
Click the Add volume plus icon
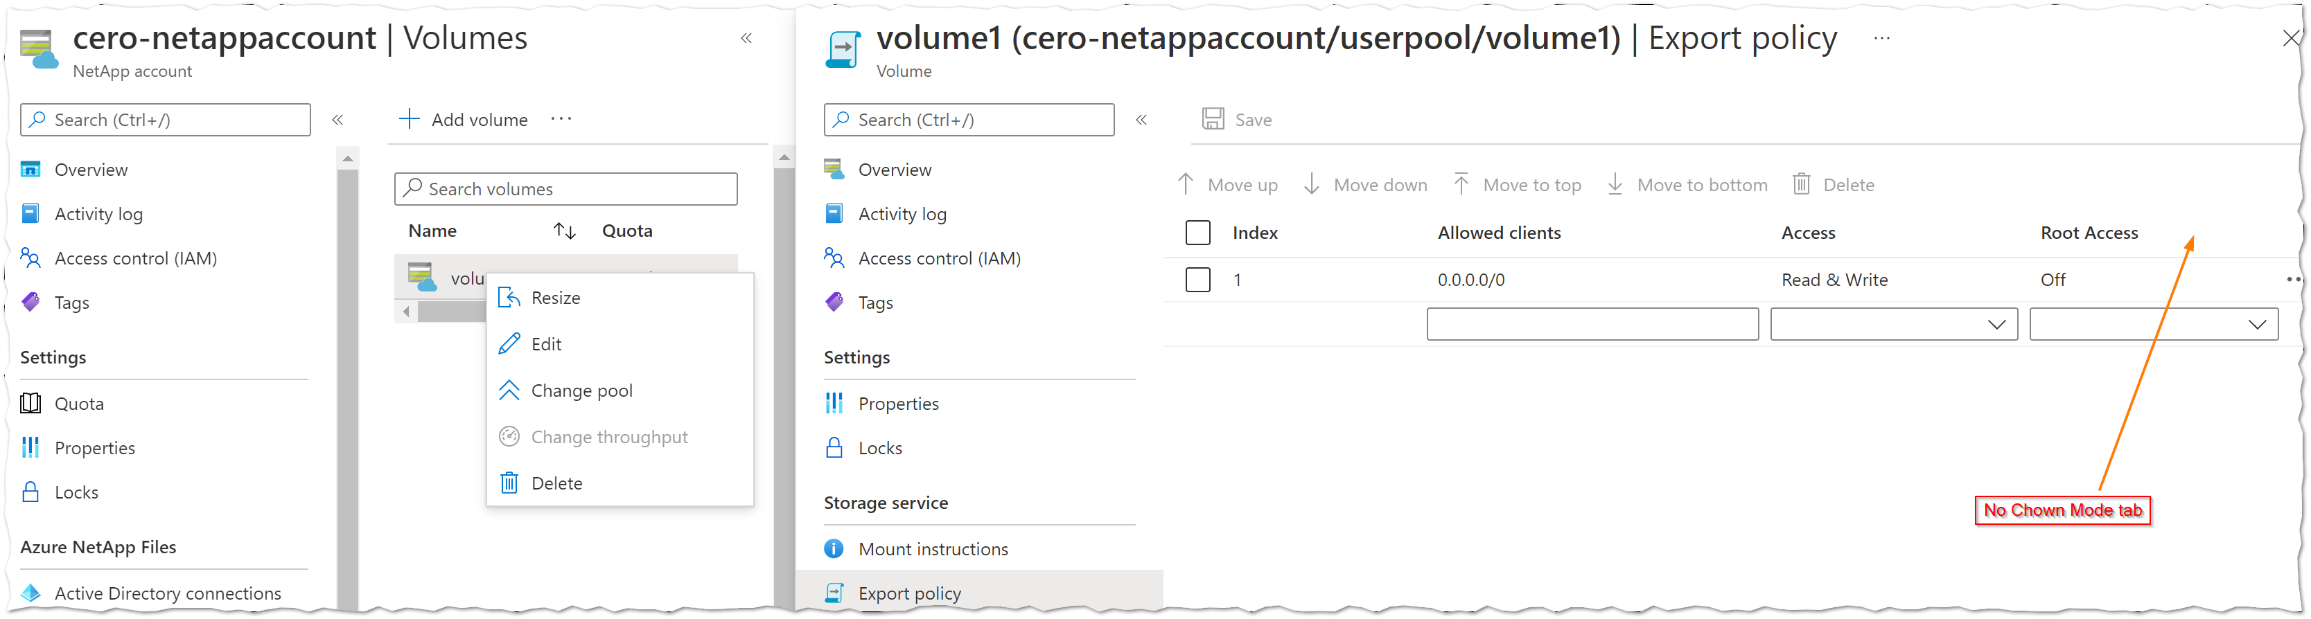pyautogui.click(x=409, y=119)
